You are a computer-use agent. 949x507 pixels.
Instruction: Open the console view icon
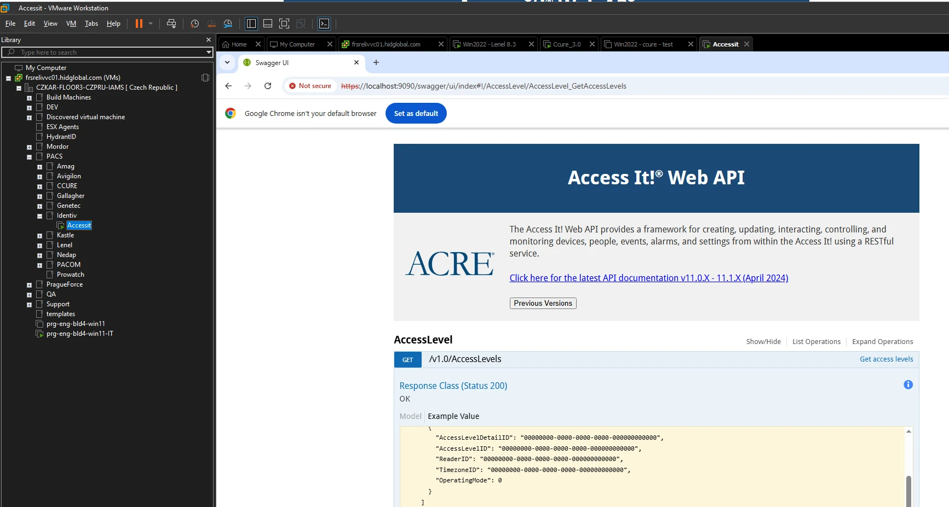click(x=324, y=24)
